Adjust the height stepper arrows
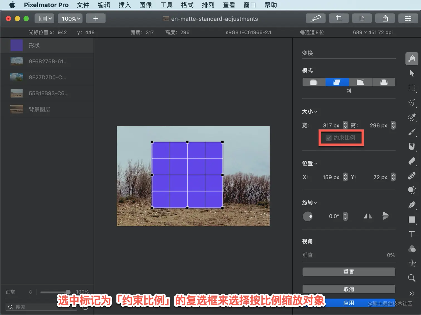The height and width of the screenshot is (315, 421). click(393, 125)
